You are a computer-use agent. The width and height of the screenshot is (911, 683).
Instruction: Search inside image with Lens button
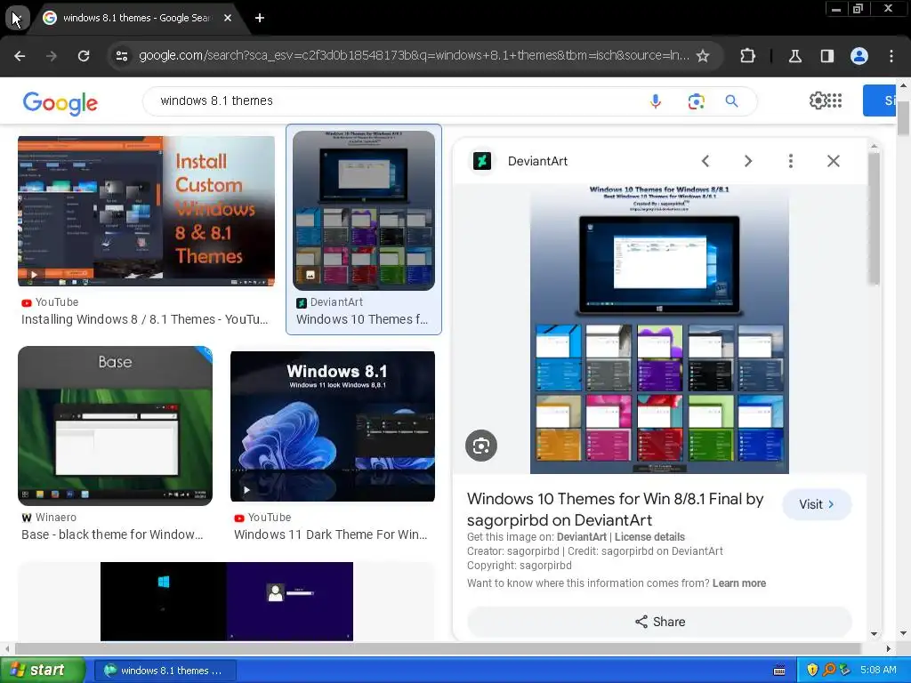[481, 446]
